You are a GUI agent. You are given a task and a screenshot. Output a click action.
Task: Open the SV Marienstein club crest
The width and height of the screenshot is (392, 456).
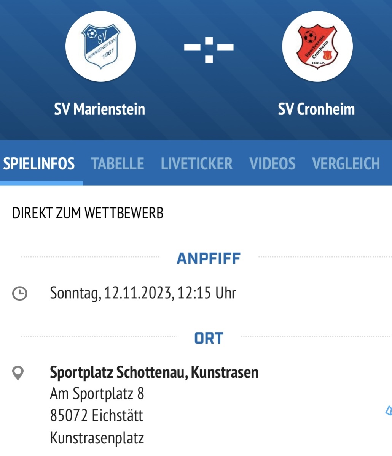click(x=100, y=46)
